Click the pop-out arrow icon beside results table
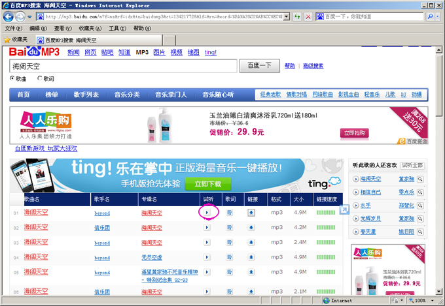 tap(344, 209)
